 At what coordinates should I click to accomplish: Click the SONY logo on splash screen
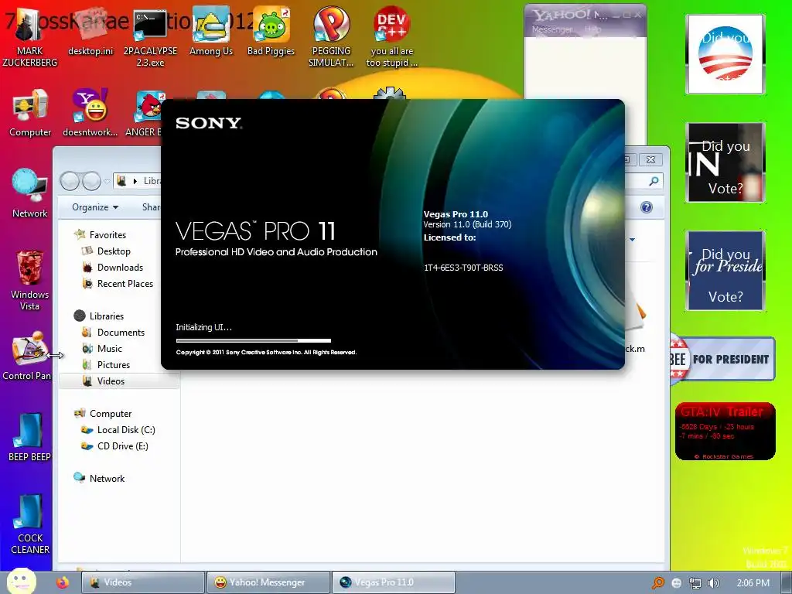point(209,123)
